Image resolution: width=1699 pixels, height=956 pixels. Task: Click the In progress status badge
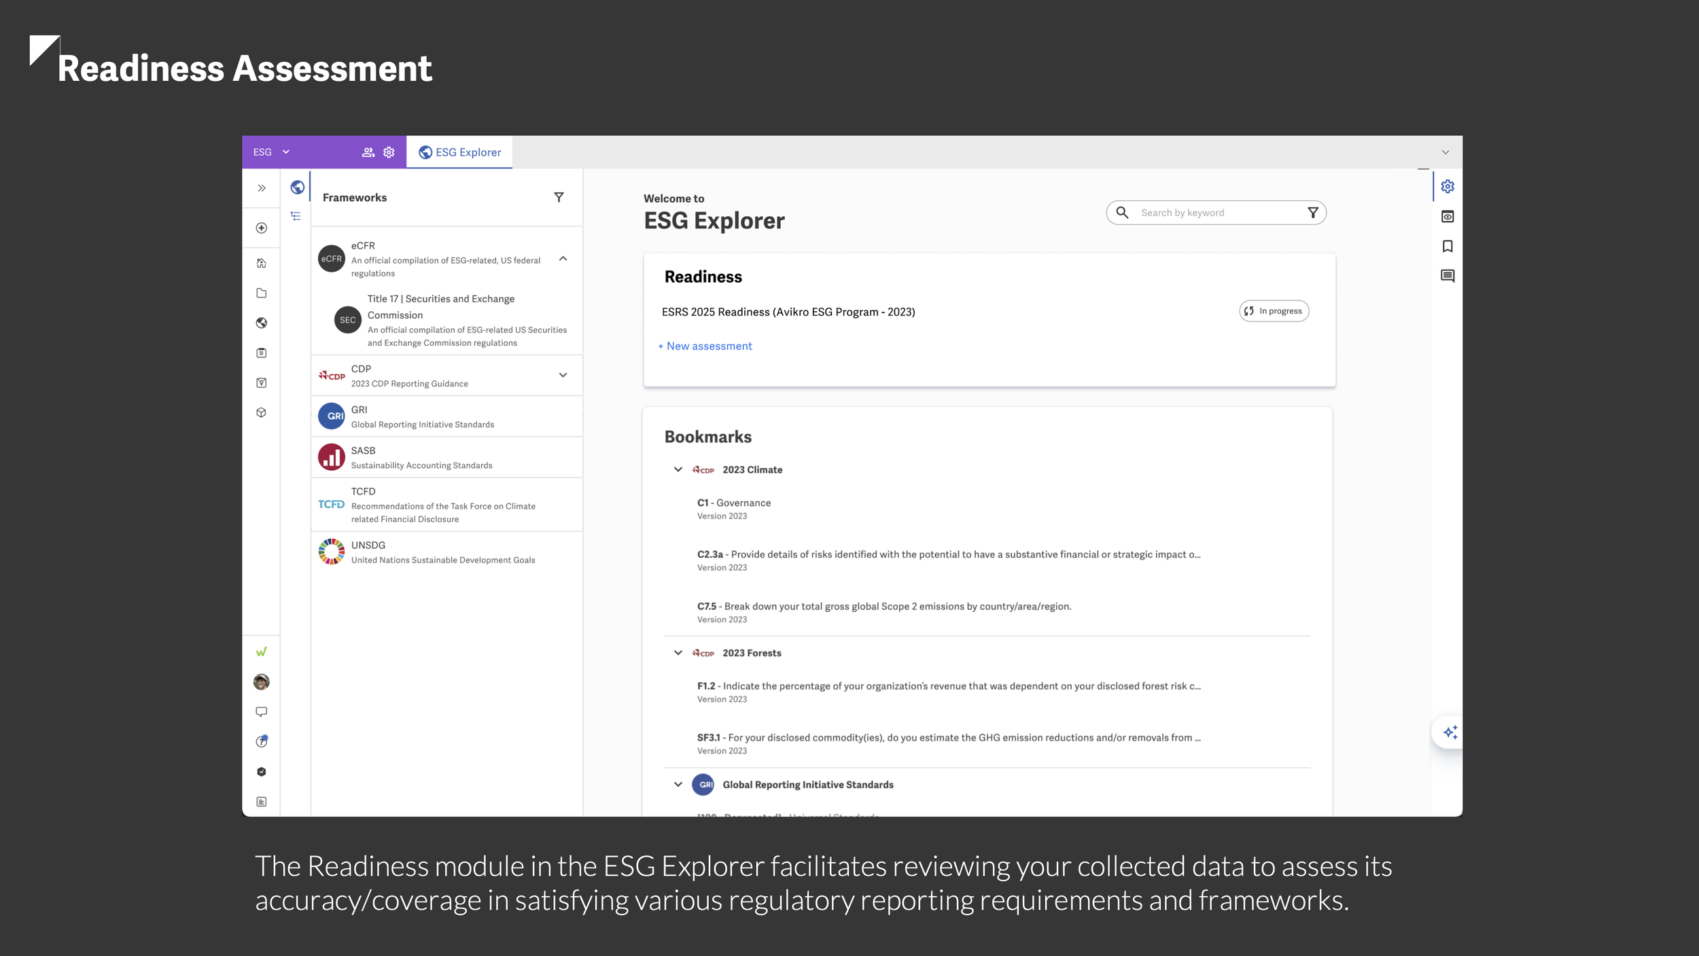[1274, 311]
